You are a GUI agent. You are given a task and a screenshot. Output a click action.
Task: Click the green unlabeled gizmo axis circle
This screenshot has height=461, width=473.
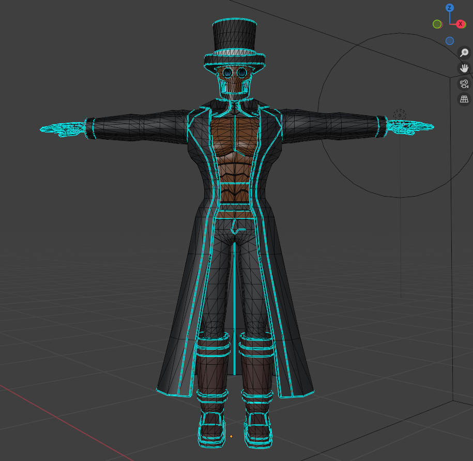(x=437, y=24)
